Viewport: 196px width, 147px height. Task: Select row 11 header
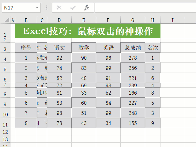click(x=5, y=123)
